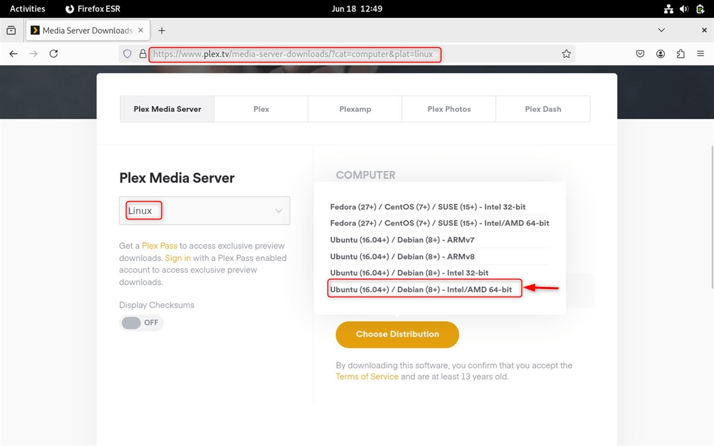Image resolution: width=714 pixels, height=446 pixels.
Task: Show tracking protection shield info
Action: point(127,54)
